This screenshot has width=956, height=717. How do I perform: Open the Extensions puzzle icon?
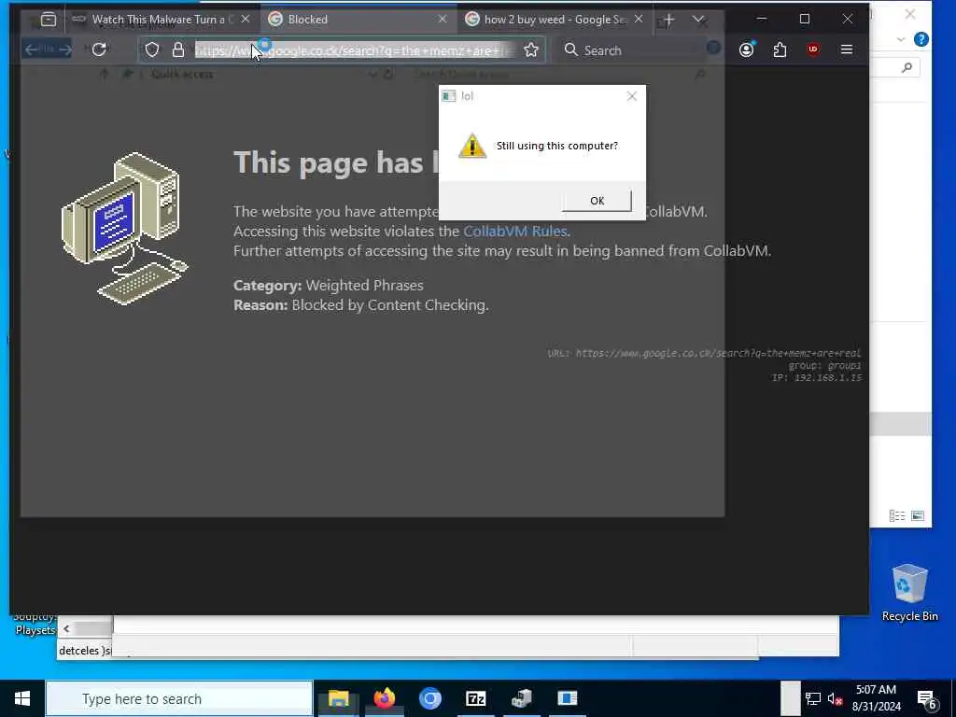[780, 49]
